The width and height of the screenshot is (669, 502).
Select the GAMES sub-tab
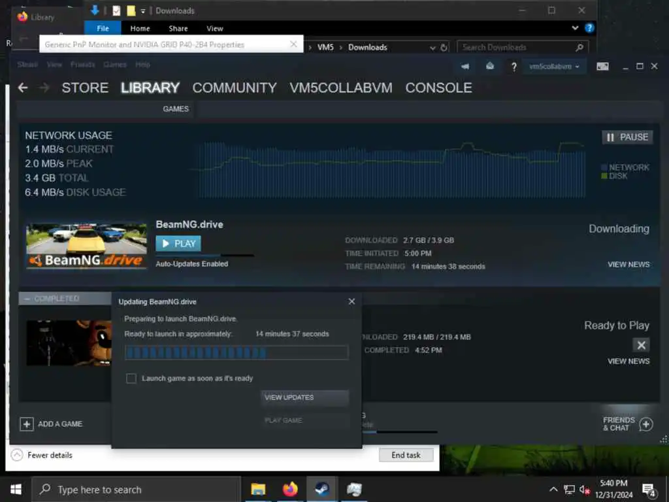pyautogui.click(x=175, y=109)
